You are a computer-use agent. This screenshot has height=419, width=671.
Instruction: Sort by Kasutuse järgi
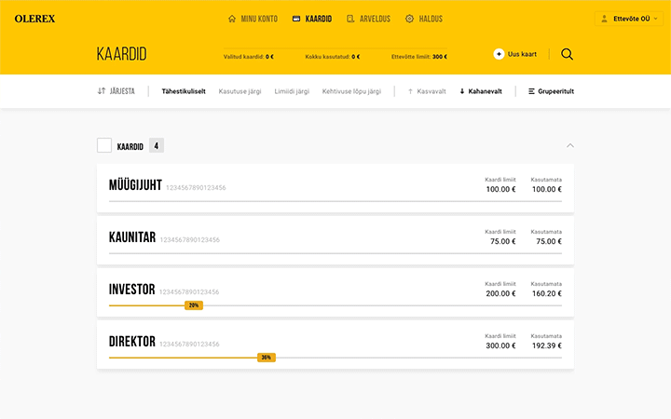[x=239, y=91]
